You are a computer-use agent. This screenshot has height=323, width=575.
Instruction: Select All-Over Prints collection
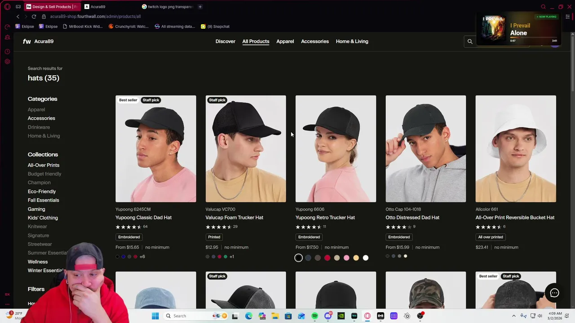(44, 165)
